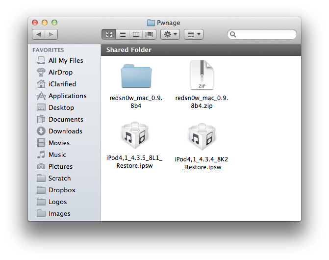Switch to list view mode
Screen dimensions: 329x260
tap(123, 34)
